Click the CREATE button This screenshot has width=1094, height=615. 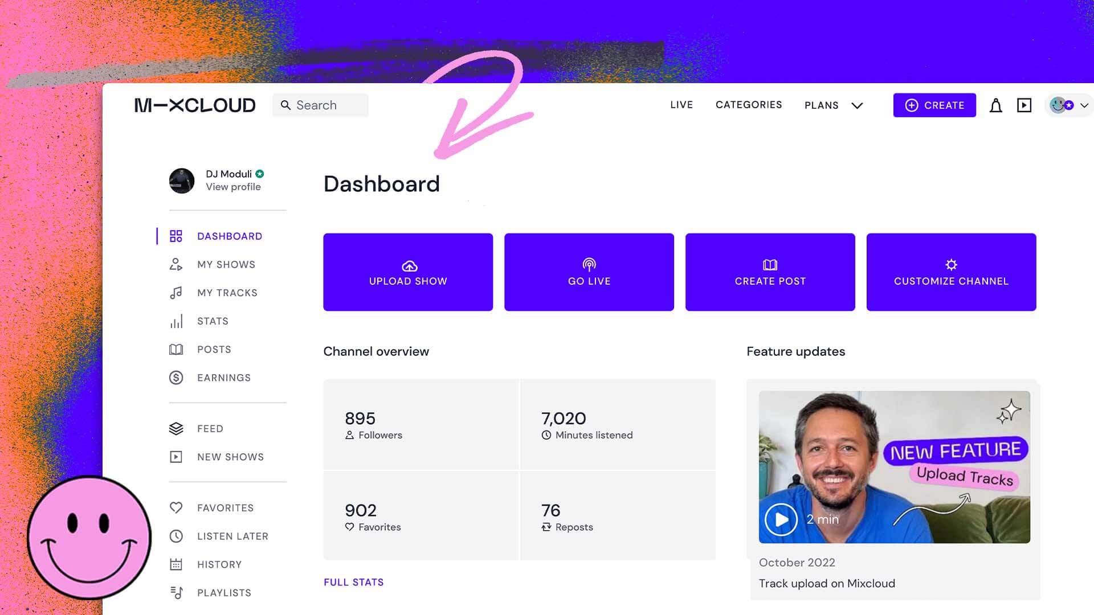tap(934, 105)
